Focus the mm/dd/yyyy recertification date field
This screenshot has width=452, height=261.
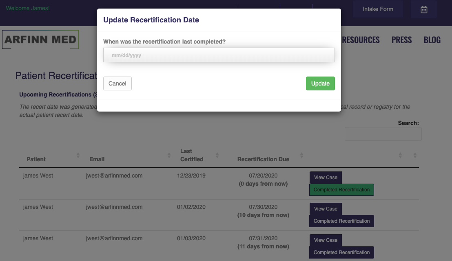[x=219, y=55]
